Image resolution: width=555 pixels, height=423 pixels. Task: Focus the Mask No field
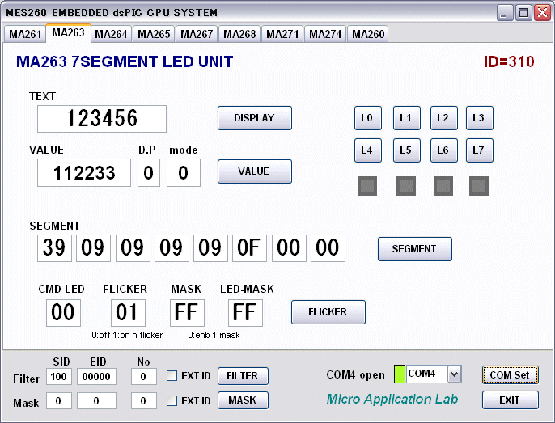tap(144, 401)
